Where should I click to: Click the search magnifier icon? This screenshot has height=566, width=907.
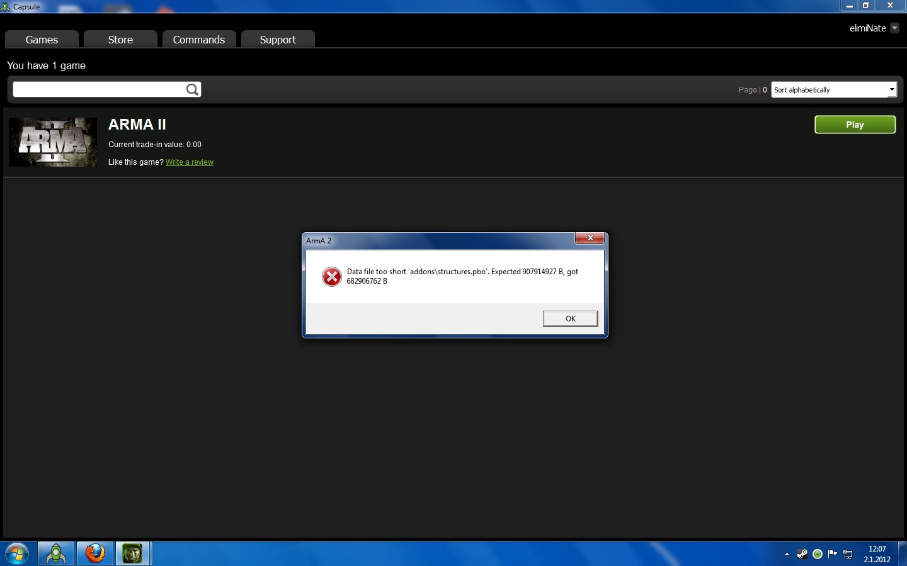(192, 90)
